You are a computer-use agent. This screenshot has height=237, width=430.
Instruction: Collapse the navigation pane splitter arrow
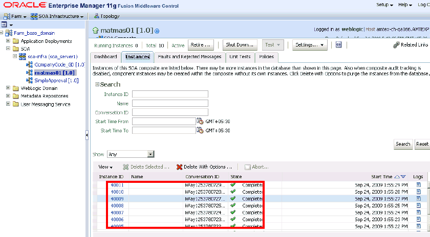tap(87, 135)
